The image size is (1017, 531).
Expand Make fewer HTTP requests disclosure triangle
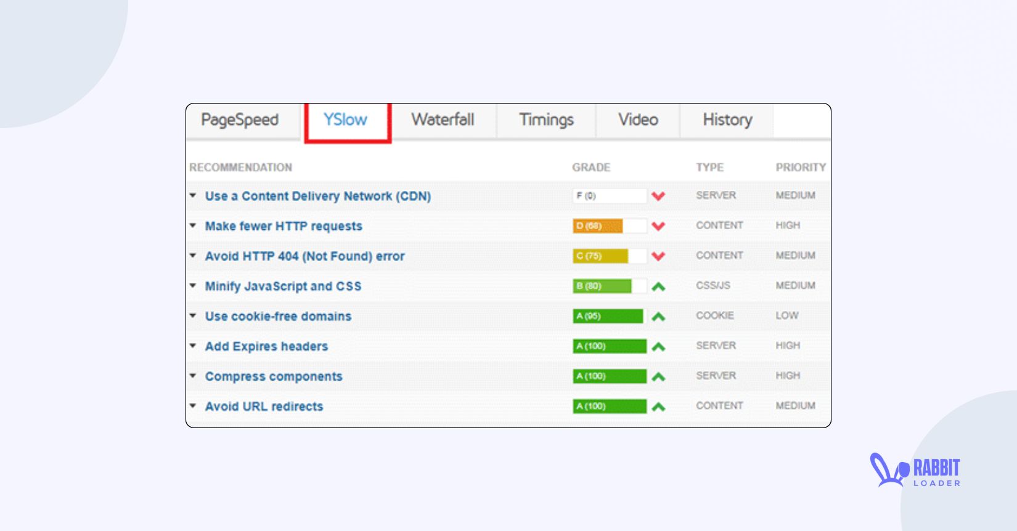coord(193,226)
